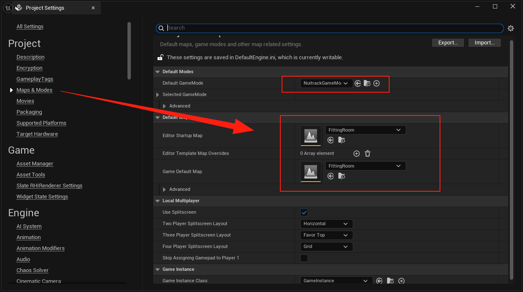Click the unlocked padlock icon for DefaultEngine.ini

160,57
